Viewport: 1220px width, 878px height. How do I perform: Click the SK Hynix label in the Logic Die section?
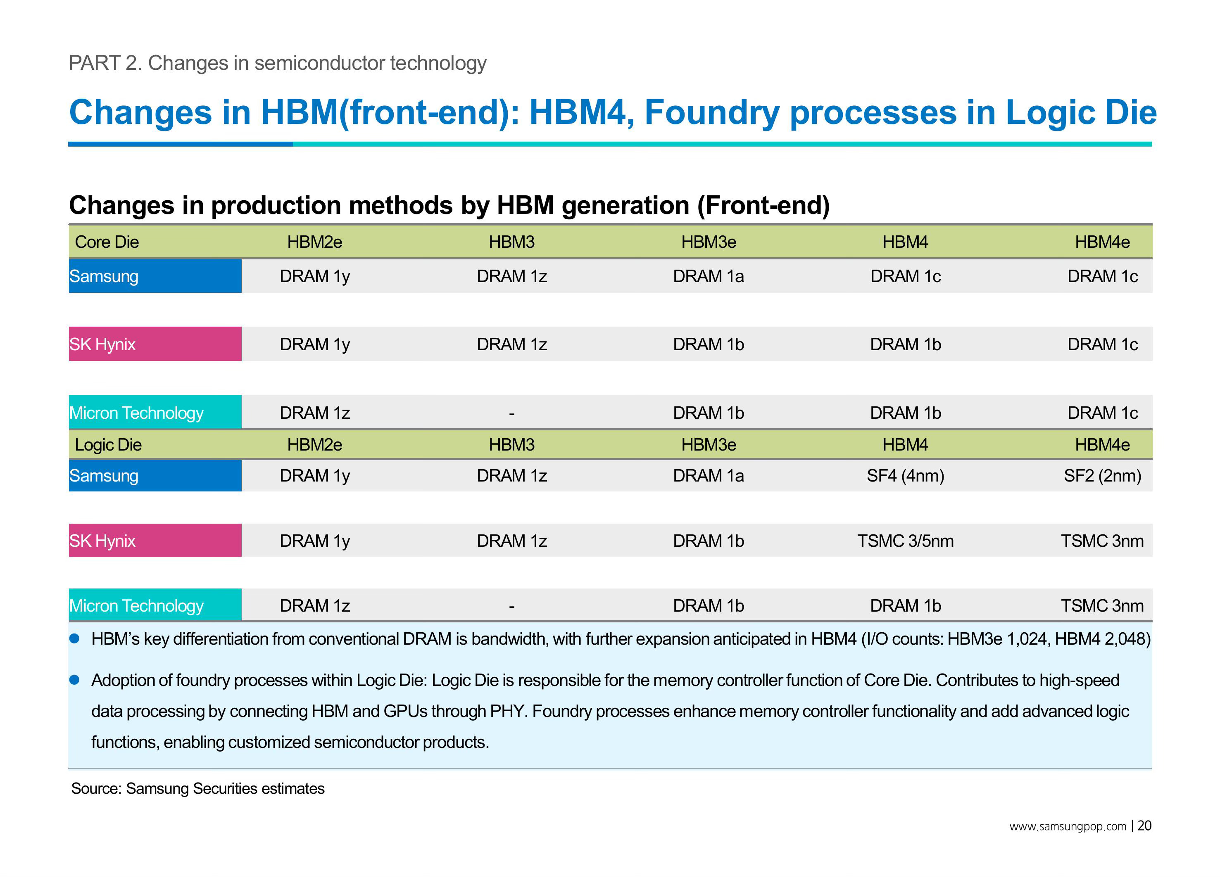(155, 540)
